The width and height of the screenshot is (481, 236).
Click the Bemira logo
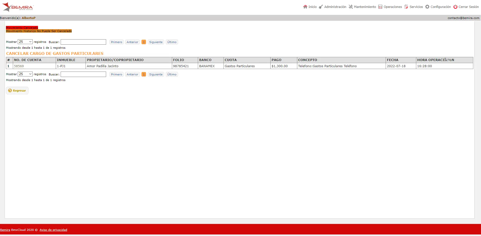pyautogui.click(x=18, y=7)
